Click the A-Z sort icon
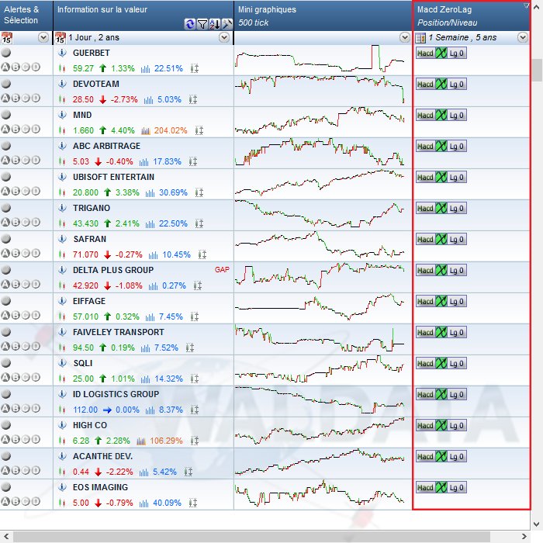 (215, 24)
